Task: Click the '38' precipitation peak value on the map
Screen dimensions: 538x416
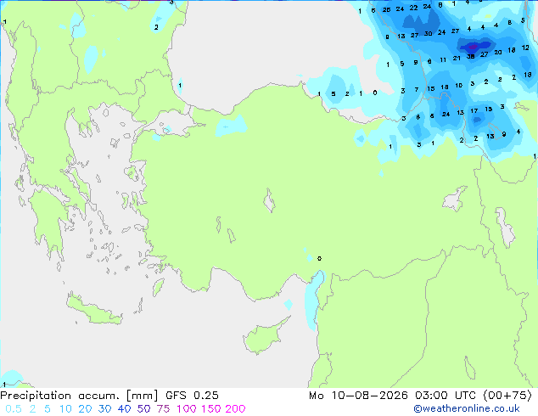Action: (x=470, y=56)
